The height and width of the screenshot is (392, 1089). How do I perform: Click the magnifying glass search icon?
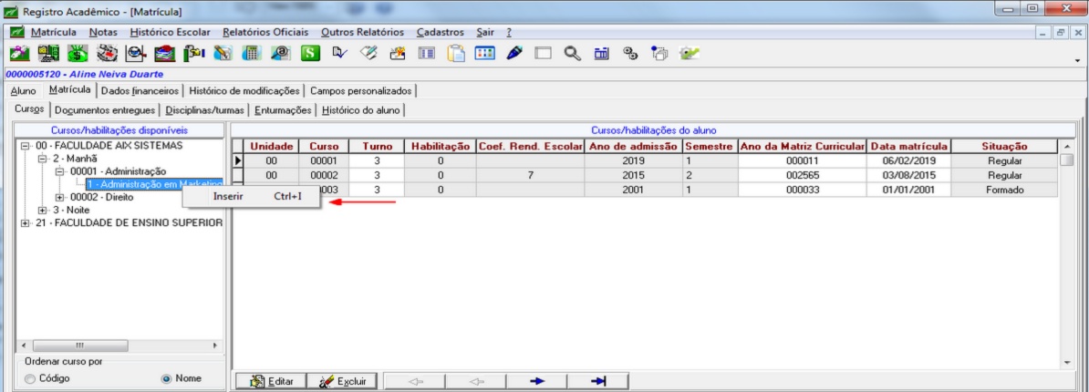(572, 53)
